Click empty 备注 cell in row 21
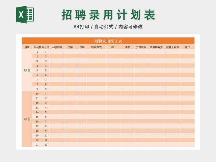 [188, 145]
